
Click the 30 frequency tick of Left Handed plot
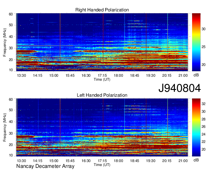pyautogui.click(x=11, y=133)
